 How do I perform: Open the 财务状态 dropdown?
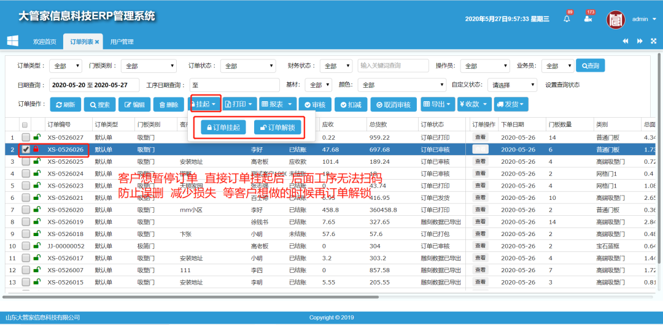(336, 66)
